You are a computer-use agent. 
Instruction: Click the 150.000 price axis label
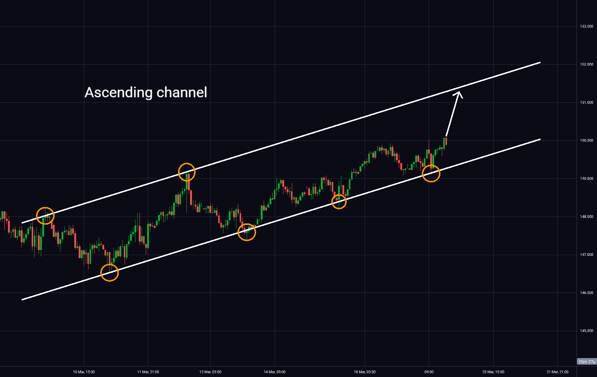tap(586, 140)
